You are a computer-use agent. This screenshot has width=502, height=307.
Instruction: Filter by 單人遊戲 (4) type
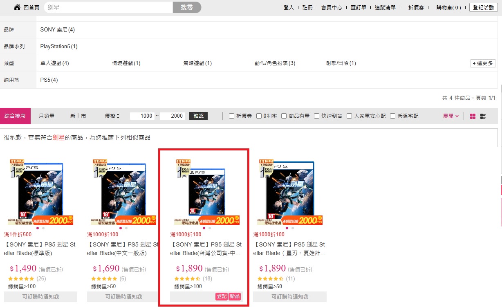(55, 63)
